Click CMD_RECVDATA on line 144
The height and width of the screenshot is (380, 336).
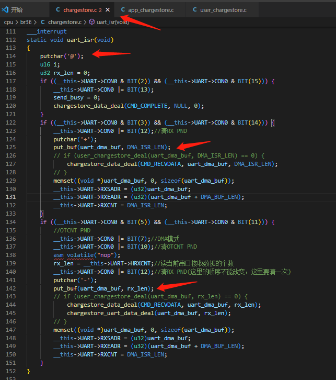click(160, 305)
